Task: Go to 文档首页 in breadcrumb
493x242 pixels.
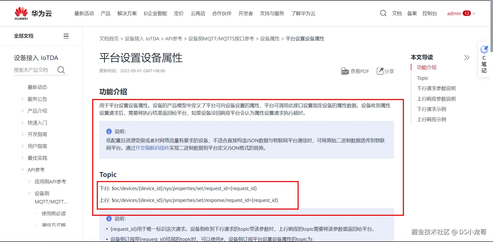Action: click(109, 39)
